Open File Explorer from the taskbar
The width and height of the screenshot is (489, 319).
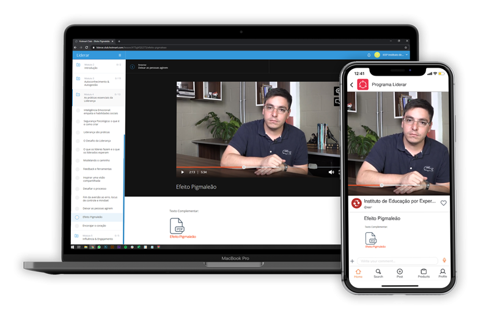pyautogui.click(x=86, y=247)
